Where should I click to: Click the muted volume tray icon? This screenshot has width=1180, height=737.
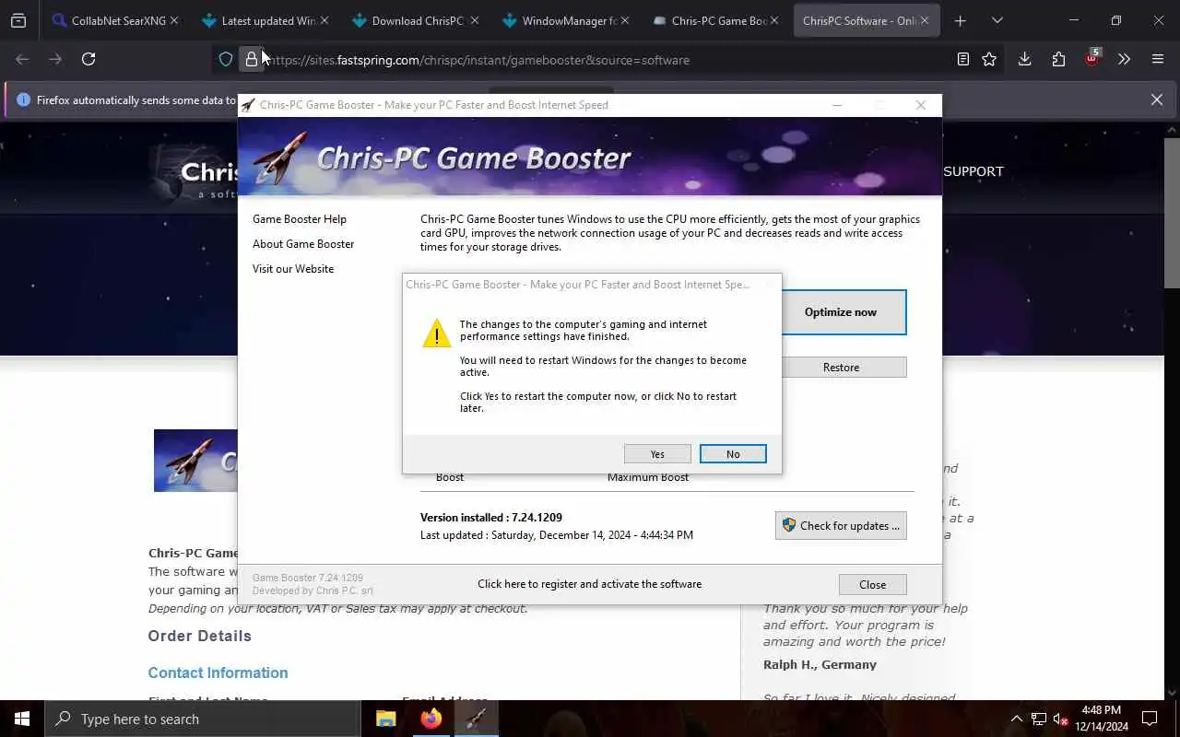pyautogui.click(x=1061, y=719)
